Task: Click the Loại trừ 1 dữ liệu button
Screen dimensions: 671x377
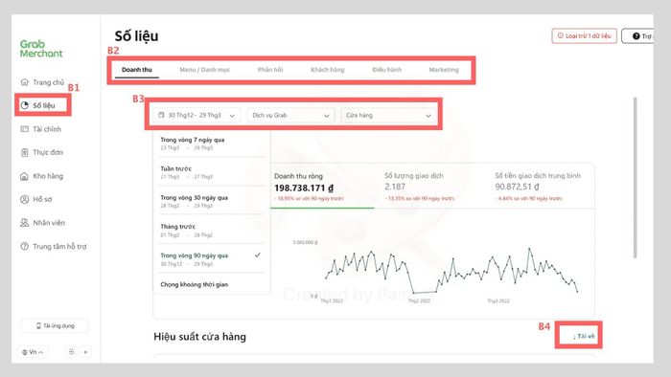Action: [584, 35]
